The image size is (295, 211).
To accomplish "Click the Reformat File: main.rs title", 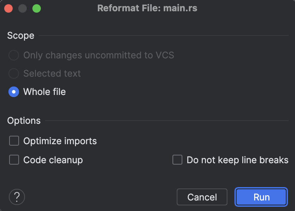I will click(x=147, y=8).
